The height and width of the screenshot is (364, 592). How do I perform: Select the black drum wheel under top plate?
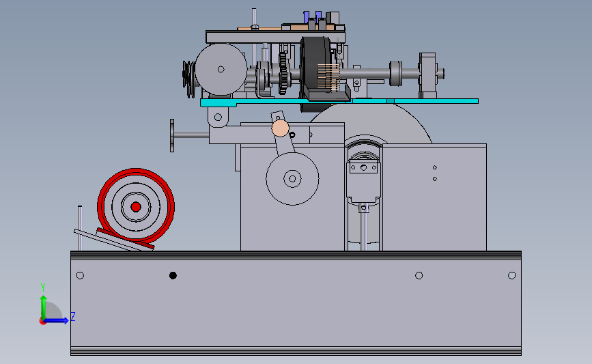pyautogui.click(x=315, y=70)
